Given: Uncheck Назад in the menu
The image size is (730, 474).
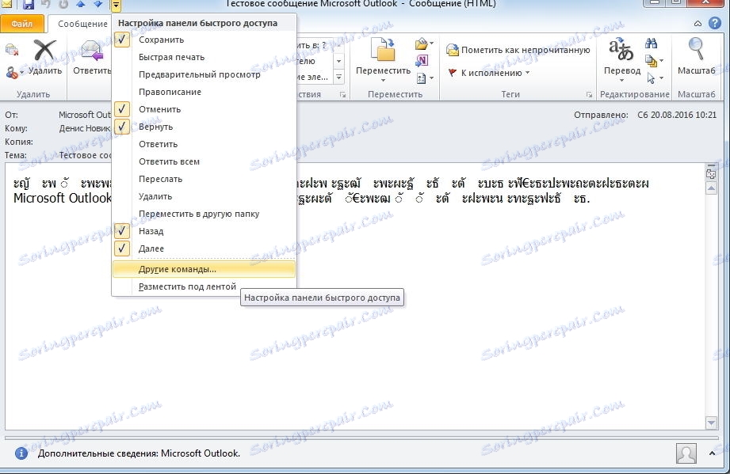Looking at the screenshot, I should (x=204, y=231).
